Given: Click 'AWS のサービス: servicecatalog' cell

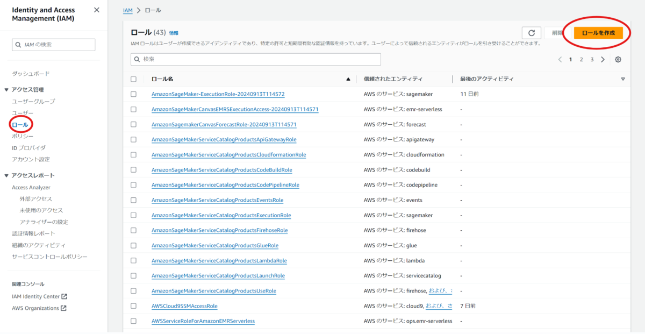Looking at the screenshot, I should click(402, 276).
